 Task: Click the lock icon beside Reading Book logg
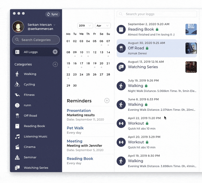157,29
